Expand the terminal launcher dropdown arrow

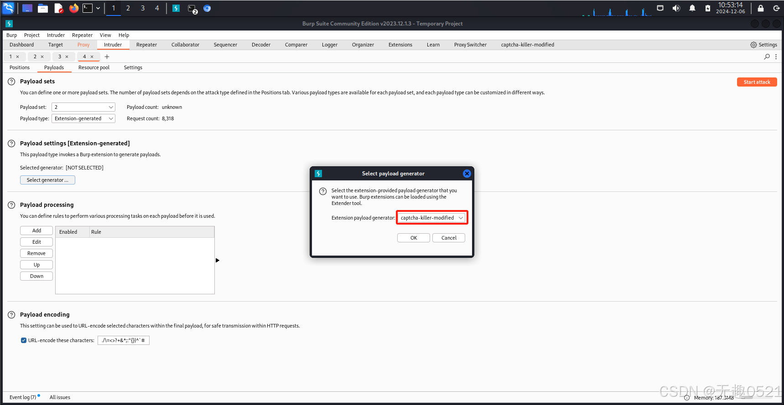(x=98, y=8)
